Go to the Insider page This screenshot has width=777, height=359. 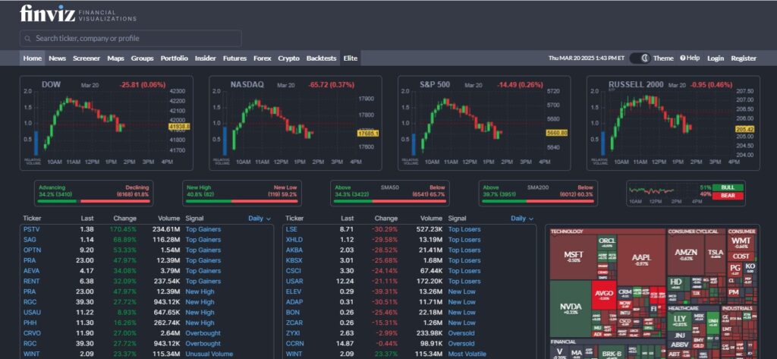(205, 58)
